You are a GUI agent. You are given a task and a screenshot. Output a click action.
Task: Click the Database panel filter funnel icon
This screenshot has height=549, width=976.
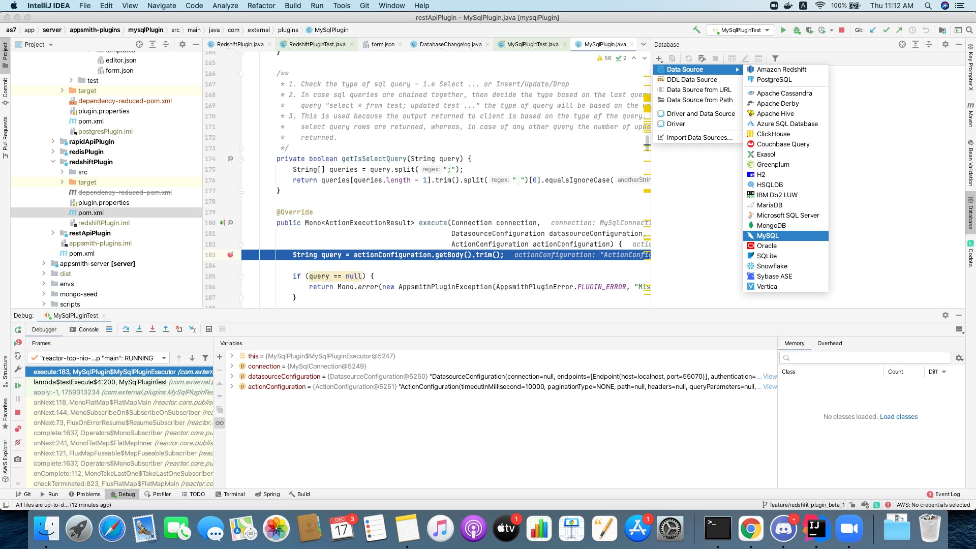pos(775,58)
